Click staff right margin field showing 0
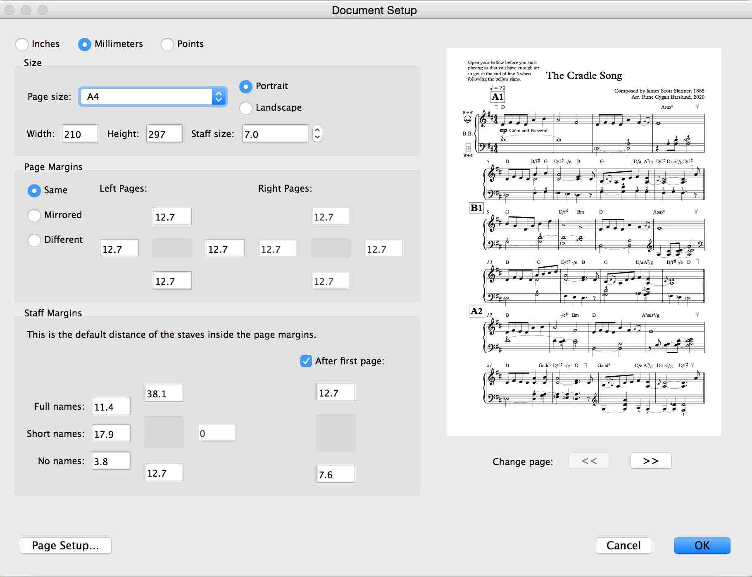 pos(217,433)
